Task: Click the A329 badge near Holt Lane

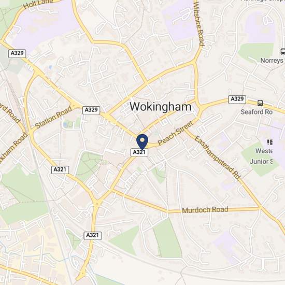Action: pyautogui.click(x=17, y=53)
